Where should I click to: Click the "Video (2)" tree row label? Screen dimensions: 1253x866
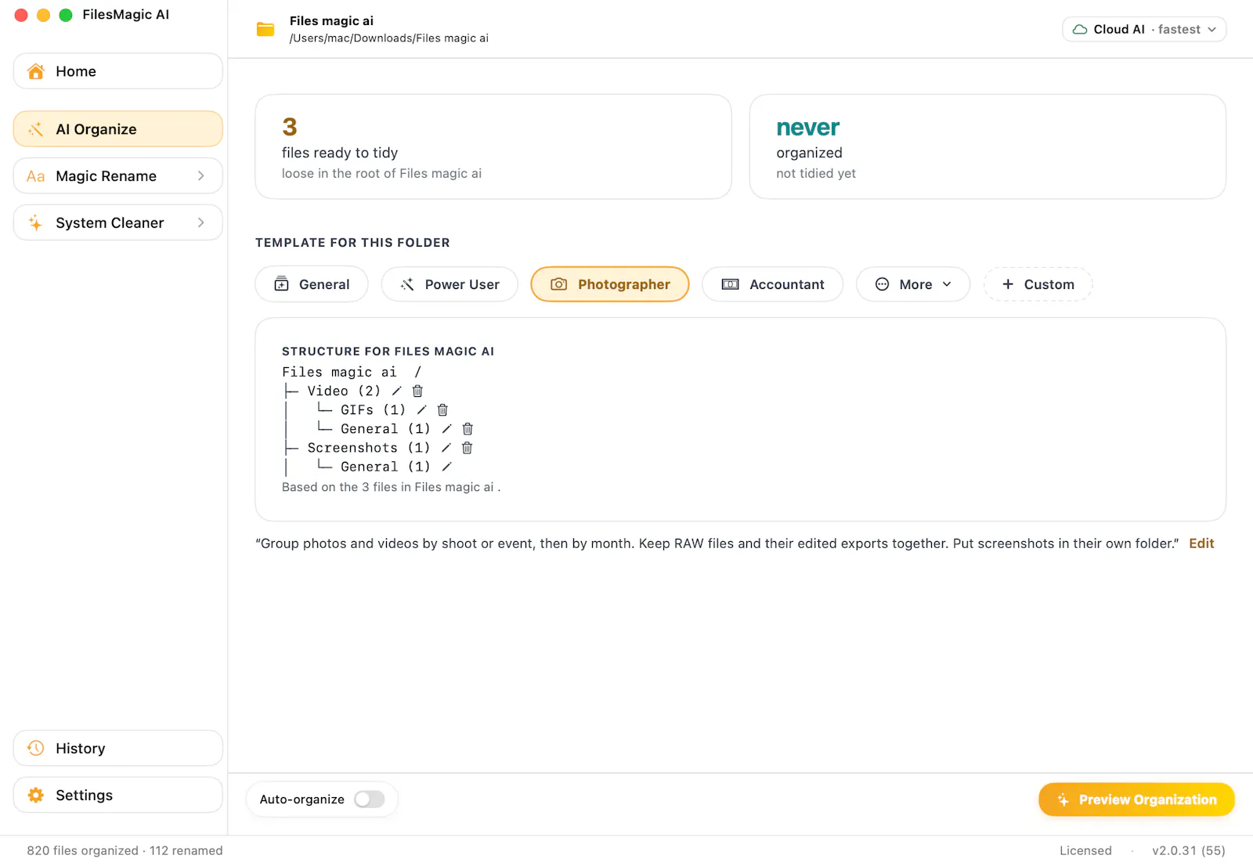[344, 391]
